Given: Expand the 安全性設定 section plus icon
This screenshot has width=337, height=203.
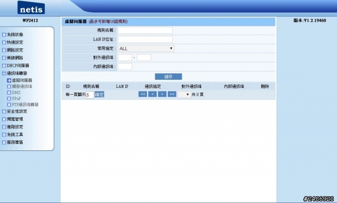Looking at the screenshot, I should click(x=4, y=111).
